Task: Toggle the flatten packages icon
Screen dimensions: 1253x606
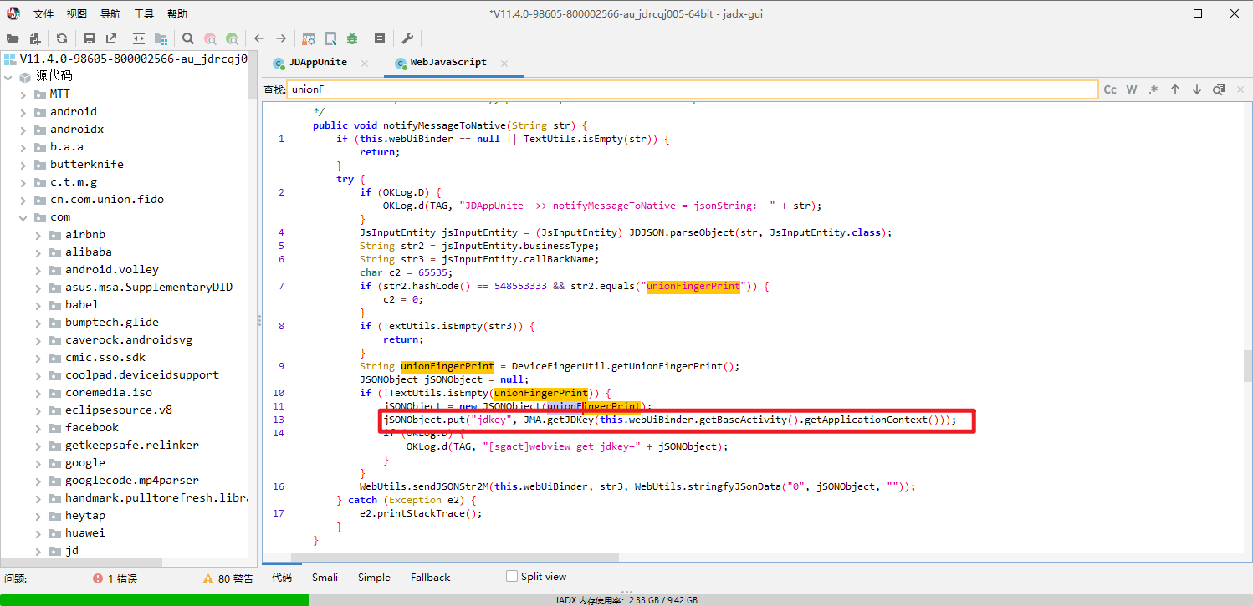Action: [x=161, y=38]
